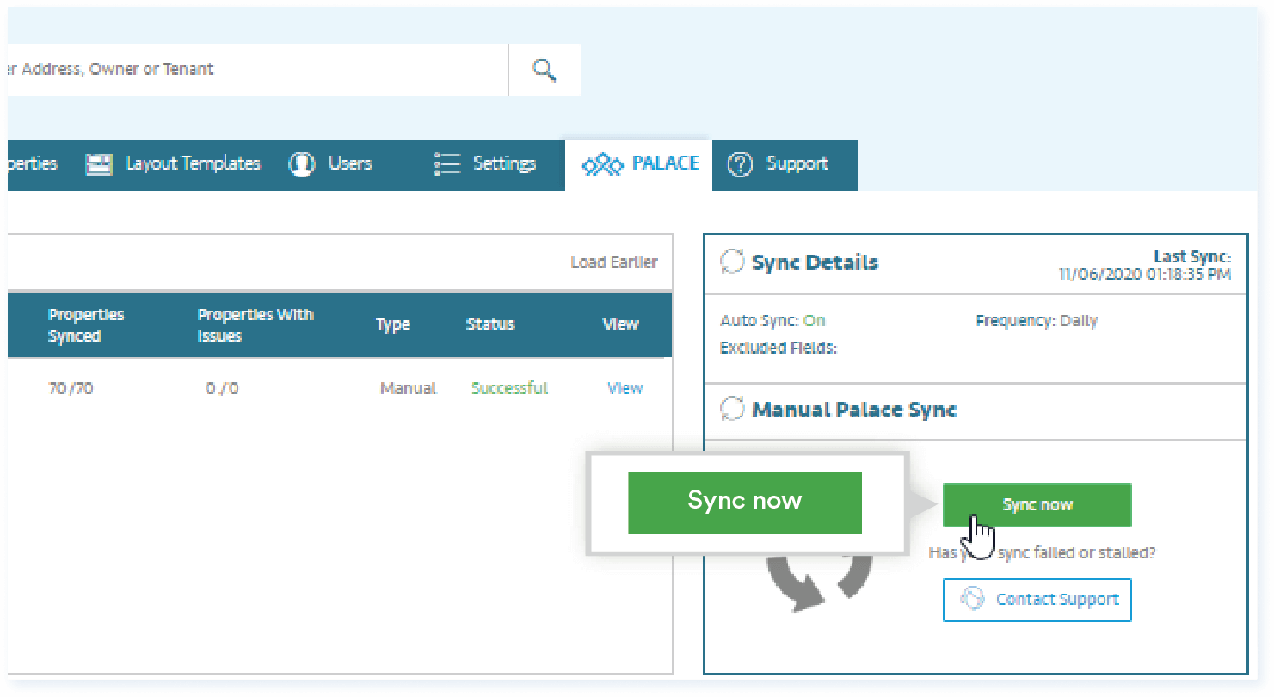Click the sync icon beside Manual Palace Sync

(732, 409)
